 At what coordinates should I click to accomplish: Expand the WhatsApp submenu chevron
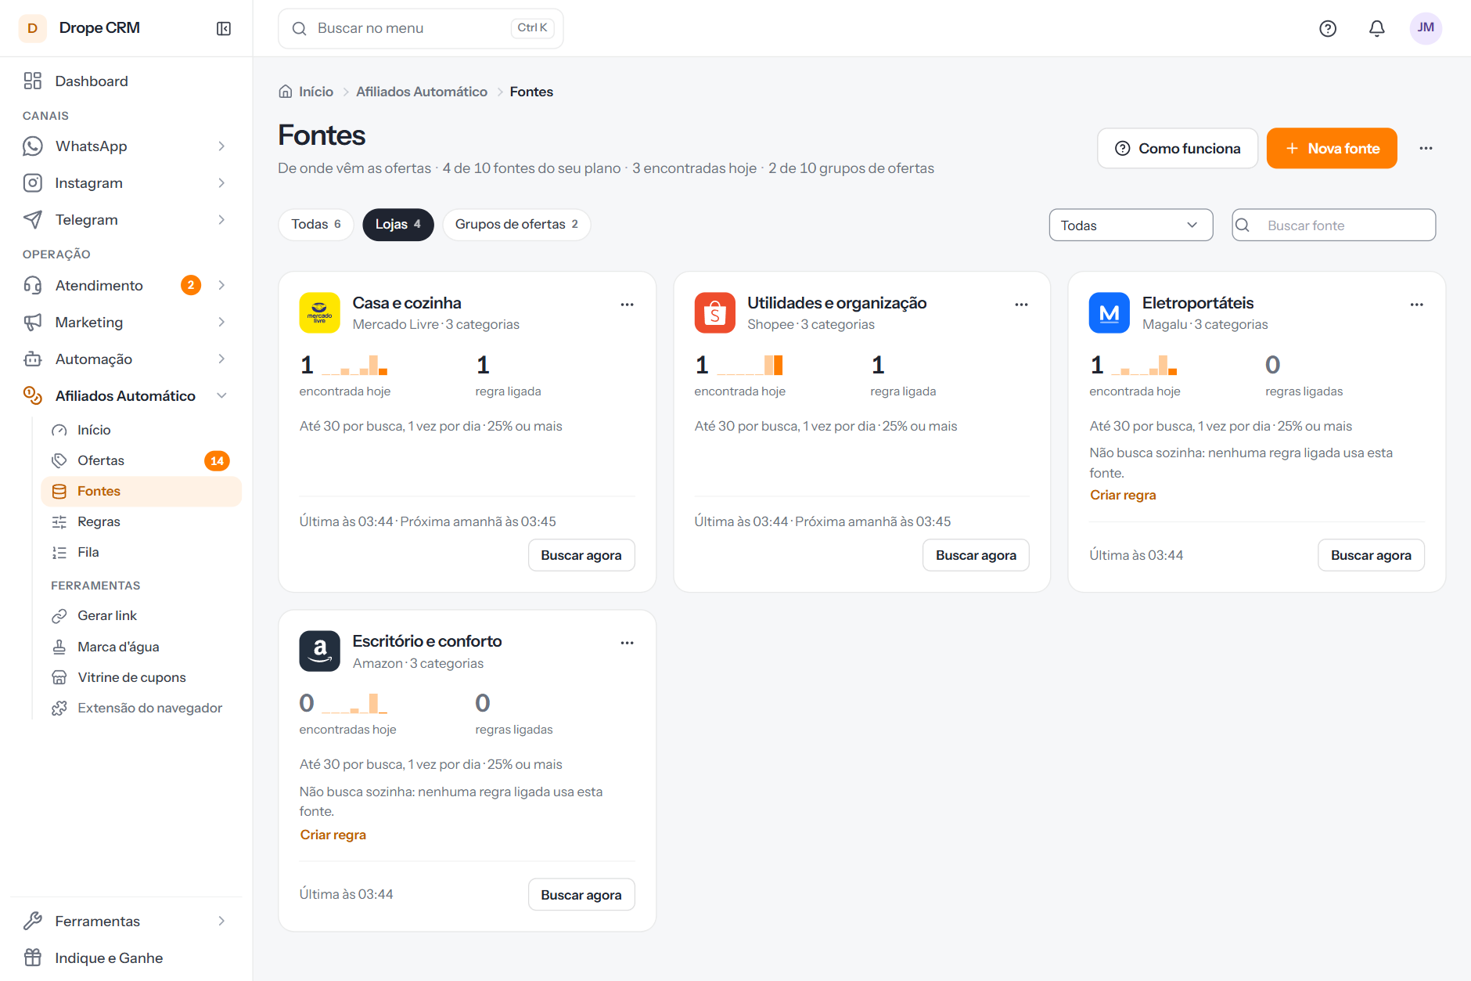(221, 146)
